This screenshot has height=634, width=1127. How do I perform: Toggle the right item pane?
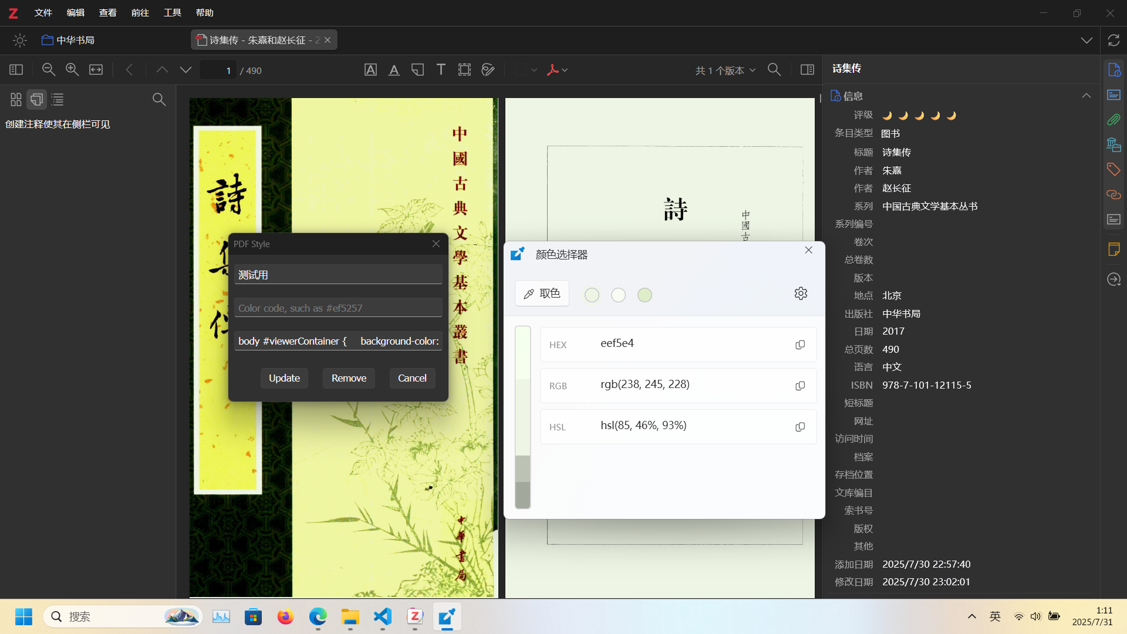pyautogui.click(x=807, y=70)
